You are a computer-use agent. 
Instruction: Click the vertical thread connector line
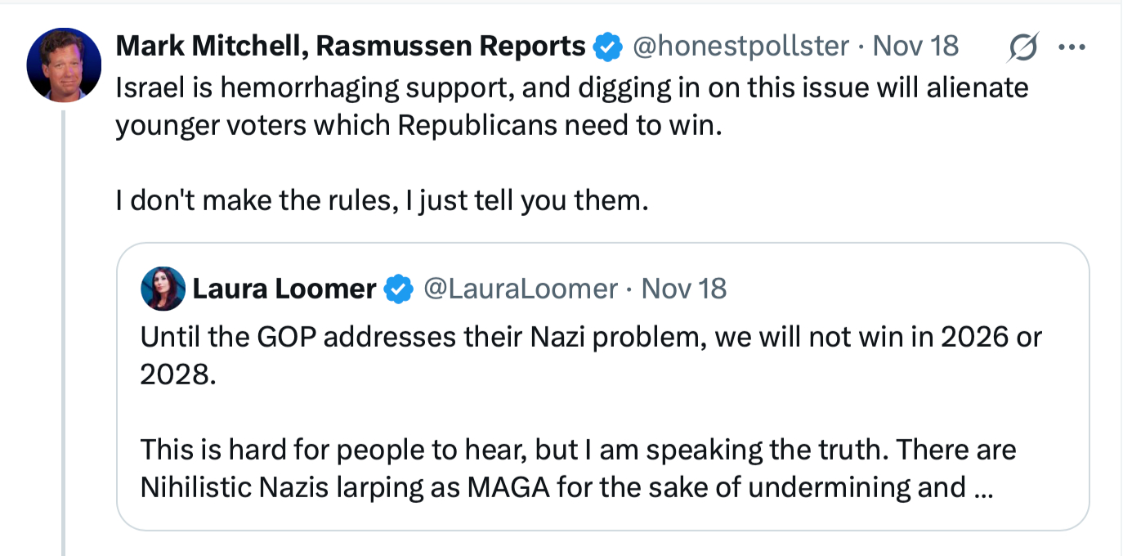click(64, 327)
